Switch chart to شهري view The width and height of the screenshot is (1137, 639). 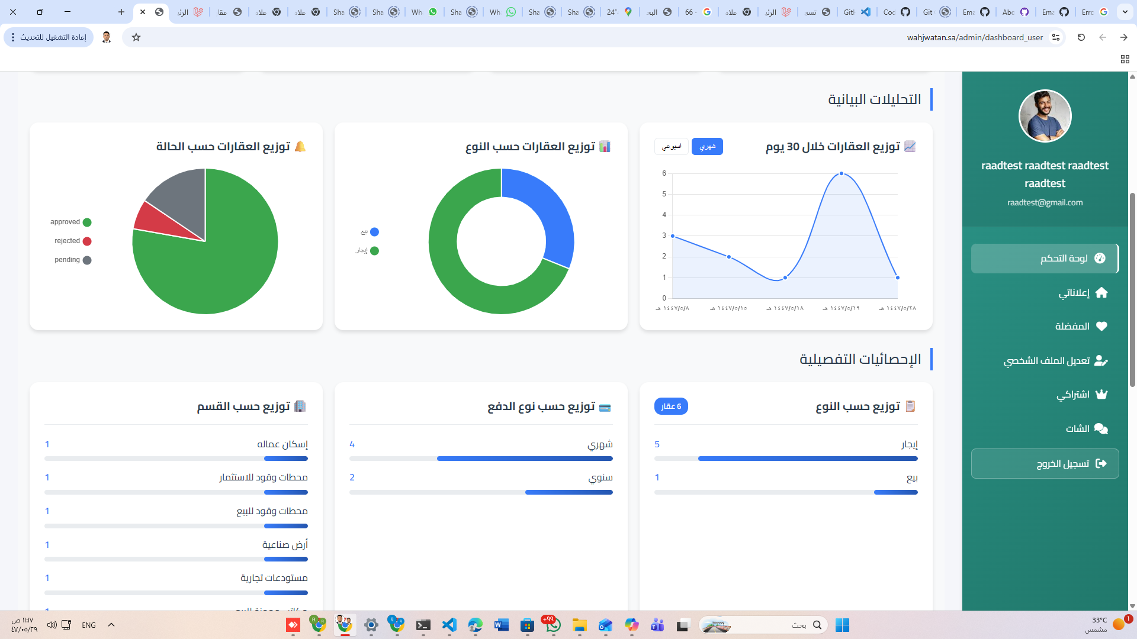point(707,147)
